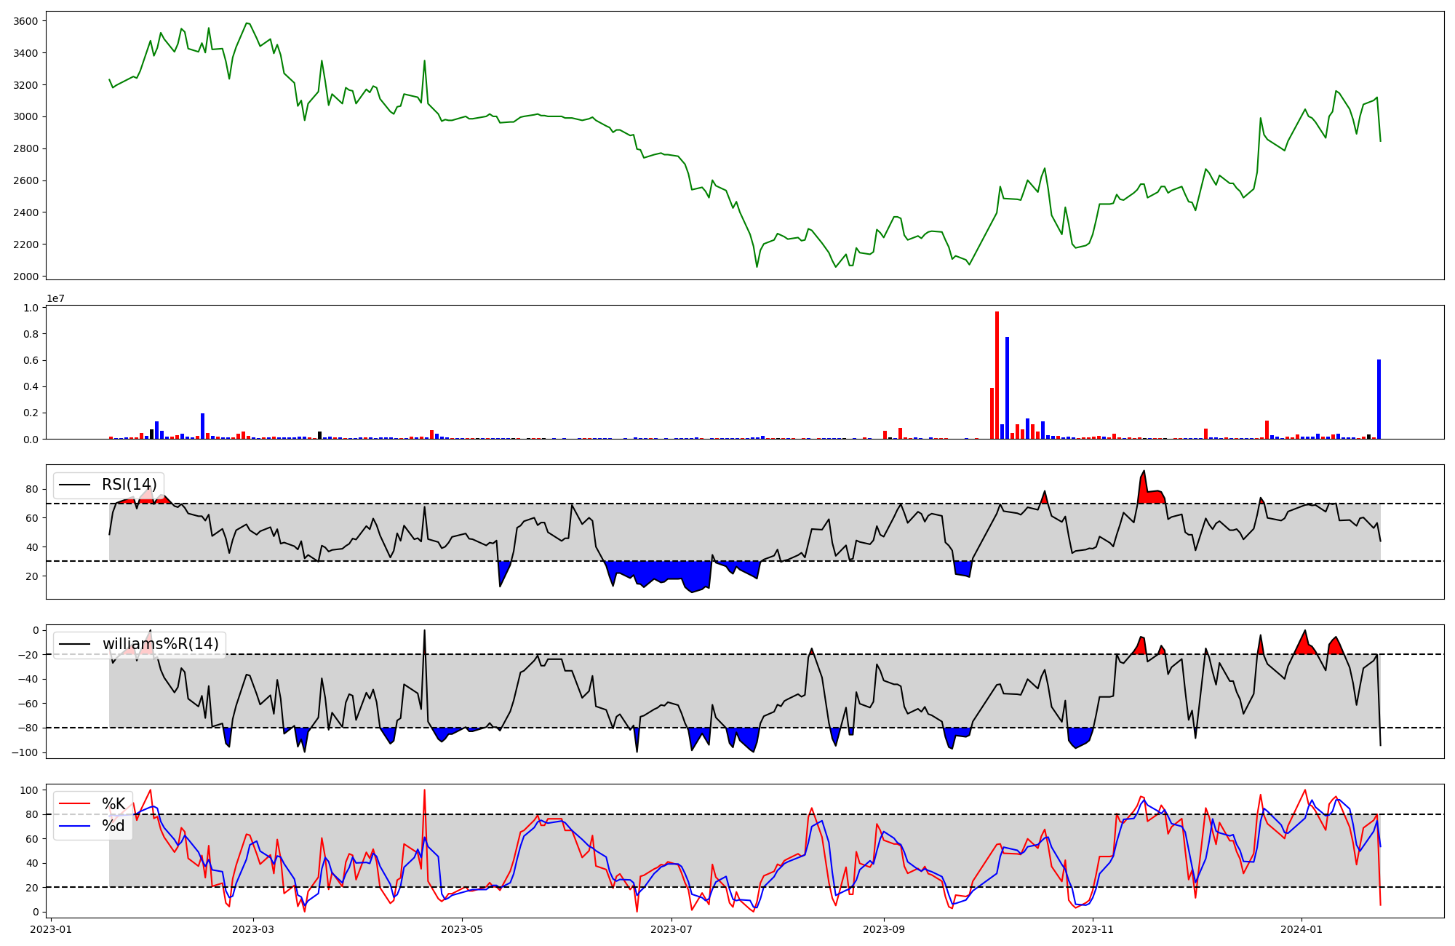Viewport: 1455px width, 946px height.
Task: Click the red line sample beside %K
Action: click(75, 804)
